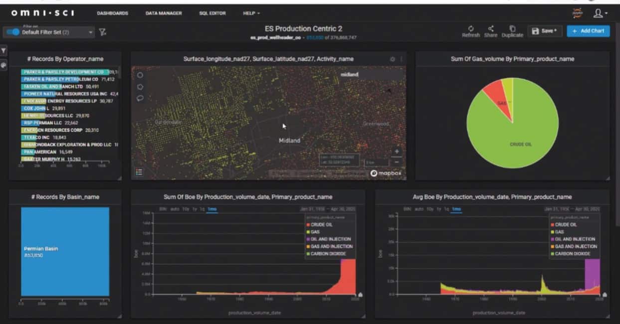This screenshot has height=324, width=620.
Task: Open DATA MANAGER
Action: (164, 13)
